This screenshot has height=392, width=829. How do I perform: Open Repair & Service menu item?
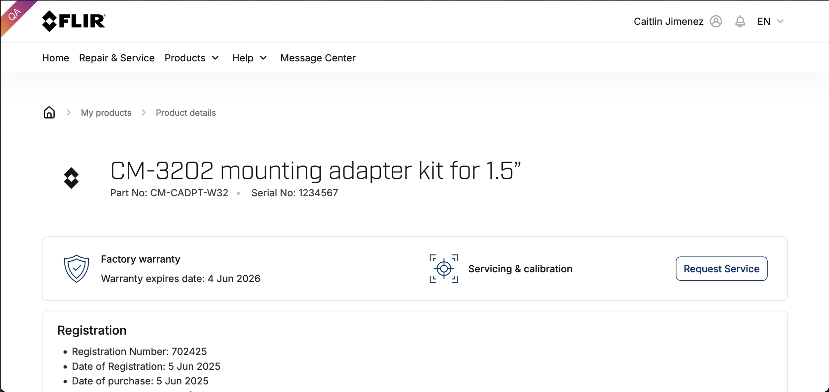point(117,58)
